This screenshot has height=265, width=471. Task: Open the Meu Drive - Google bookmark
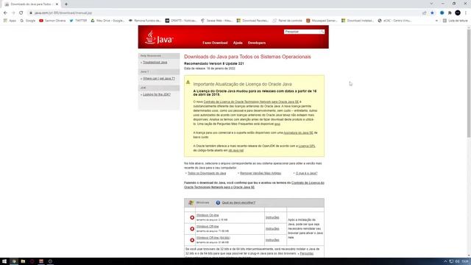coord(107,21)
